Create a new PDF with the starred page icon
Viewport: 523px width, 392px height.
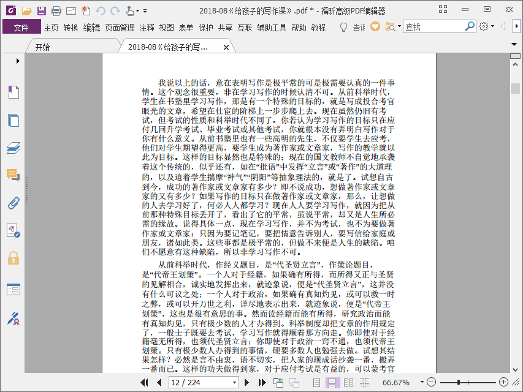(86, 10)
